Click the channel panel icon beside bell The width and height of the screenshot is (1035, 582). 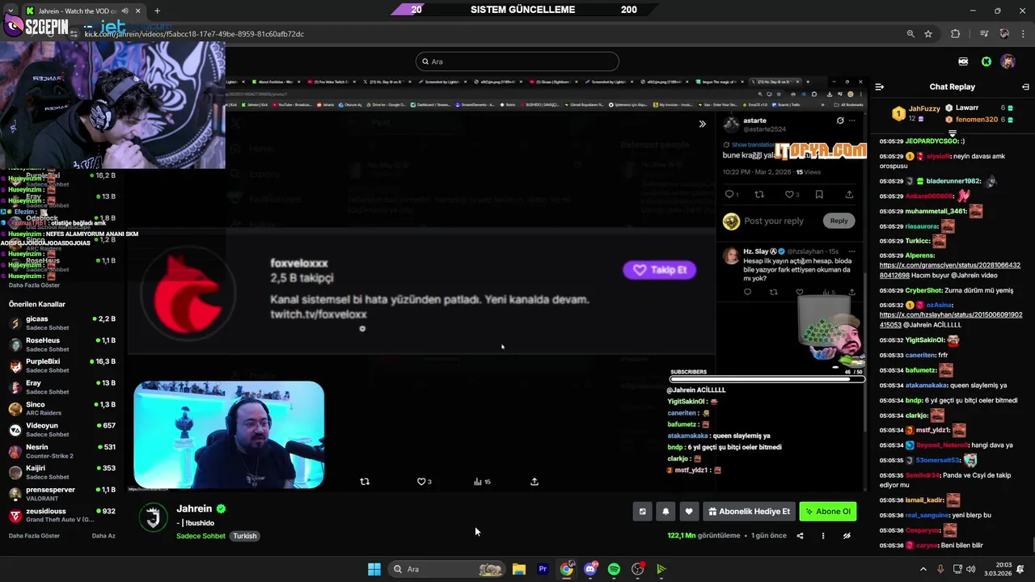click(x=642, y=511)
